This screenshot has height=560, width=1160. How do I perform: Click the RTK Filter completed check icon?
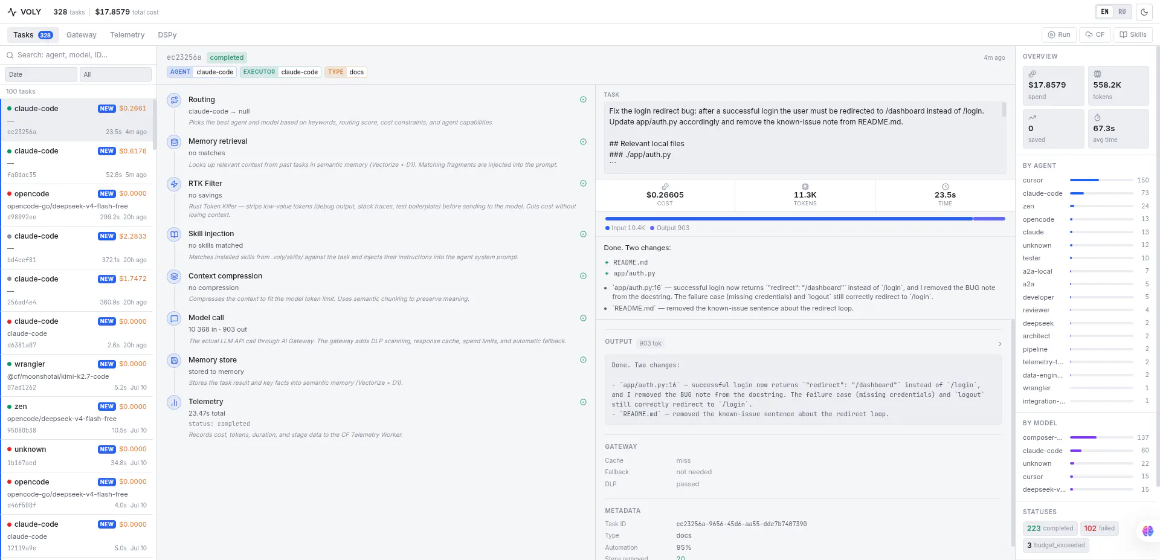click(583, 184)
